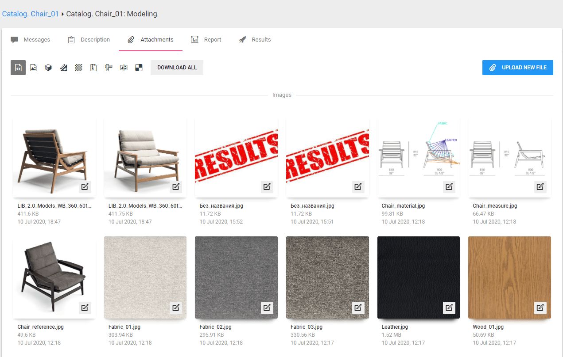Open the edit icon on Leather.jpg

click(449, 308)
